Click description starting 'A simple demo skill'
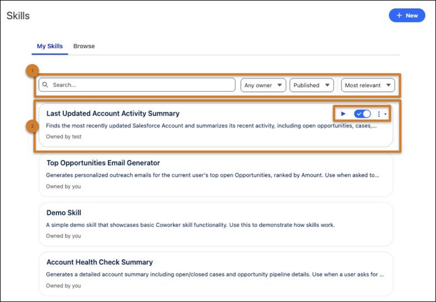 click(190, 225)
